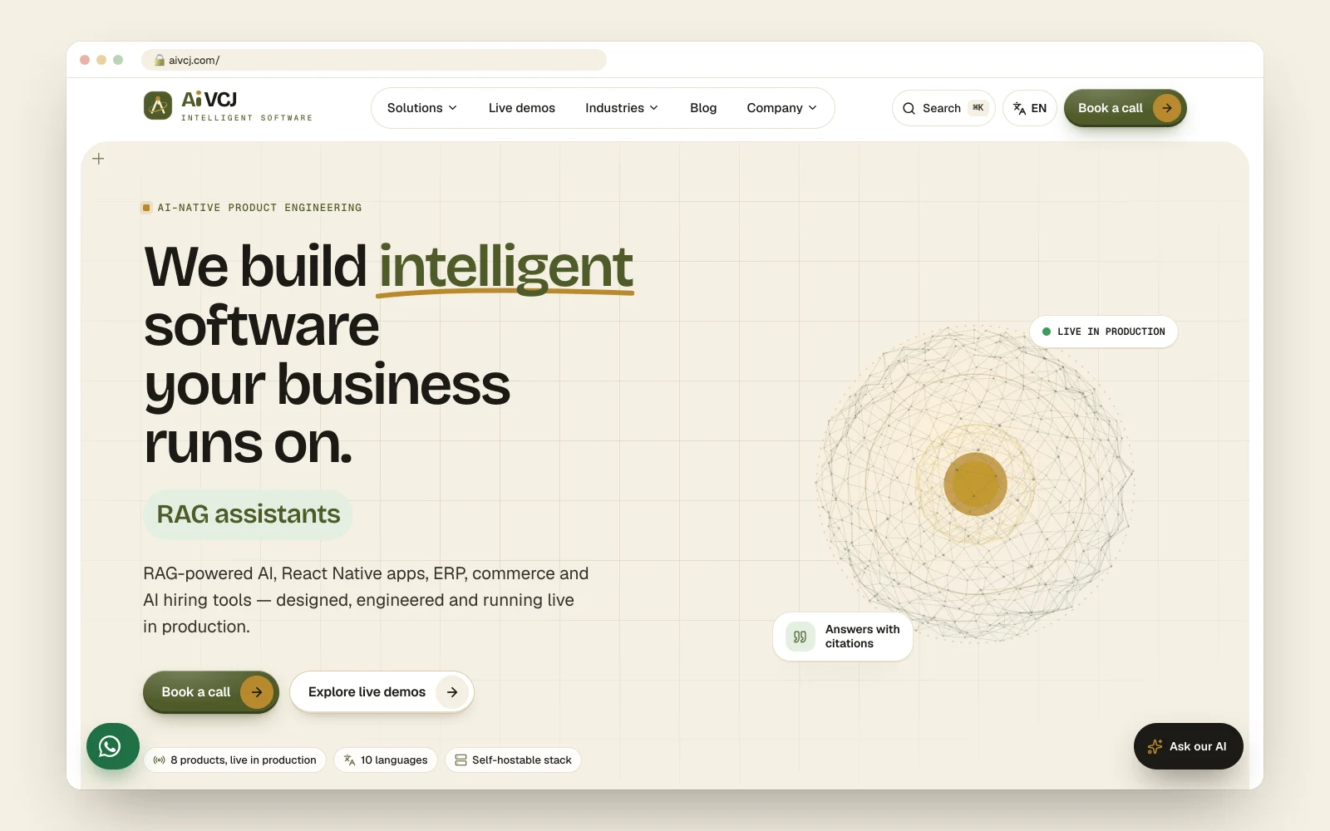Click the magnifier icon in Search
Screen dimensions: 1330x831
pyautogui.click(x=909, y=108)
